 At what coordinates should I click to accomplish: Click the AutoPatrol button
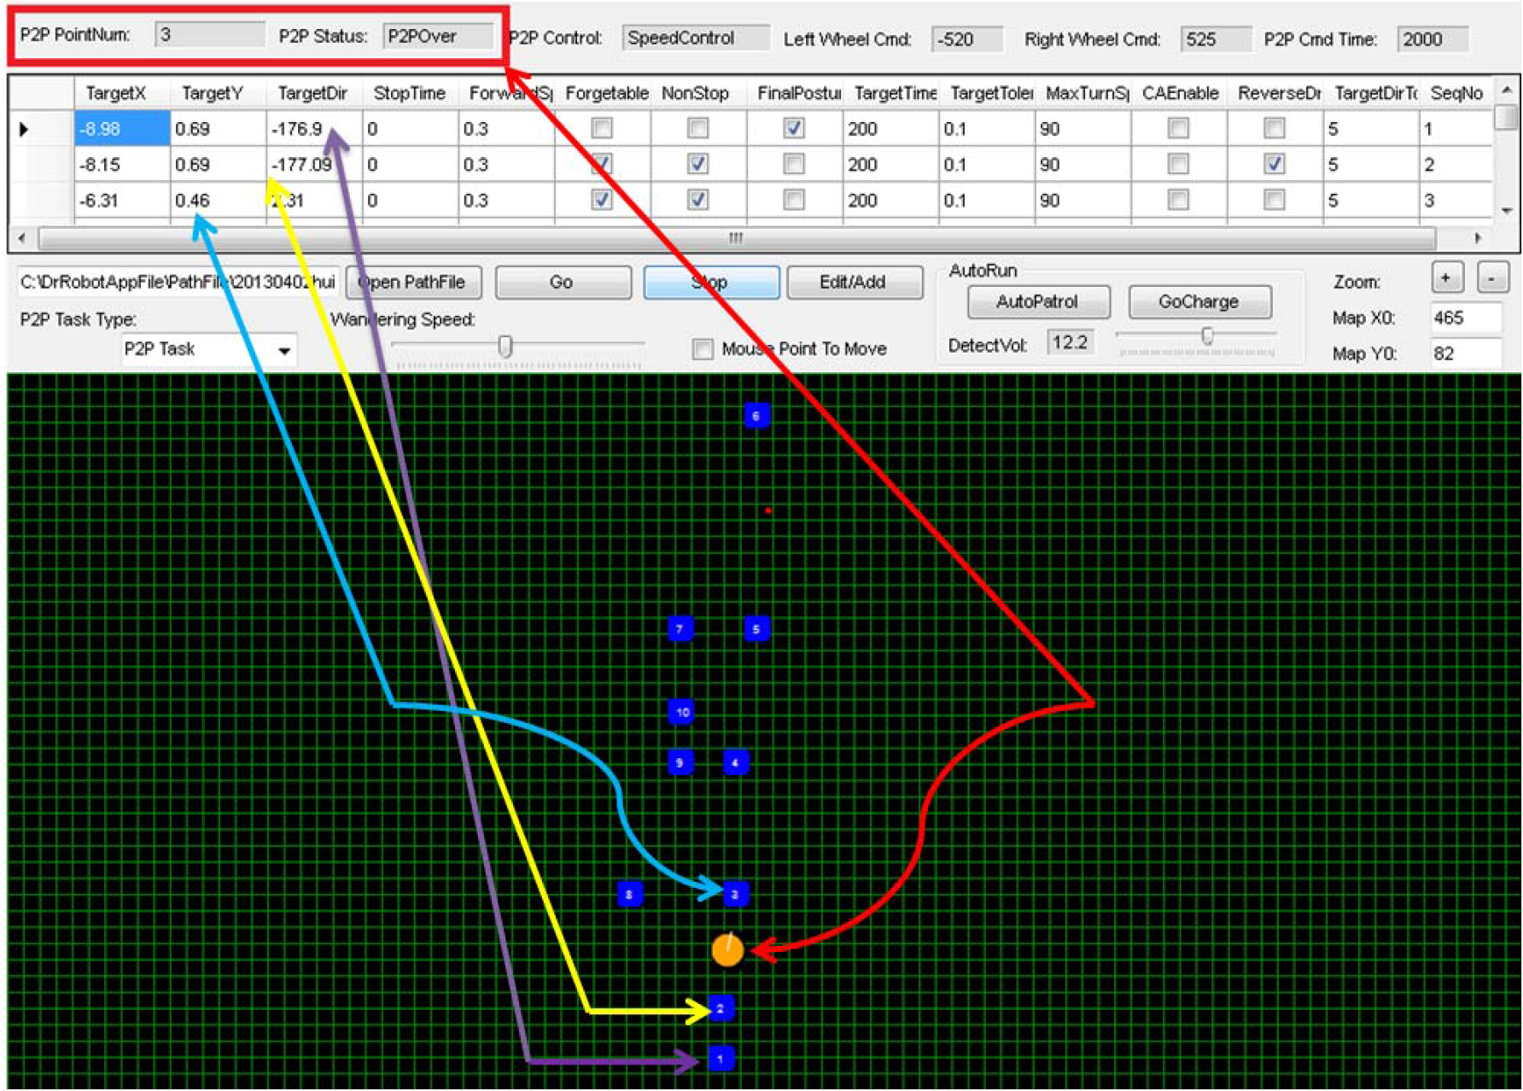pos(1037,301)
